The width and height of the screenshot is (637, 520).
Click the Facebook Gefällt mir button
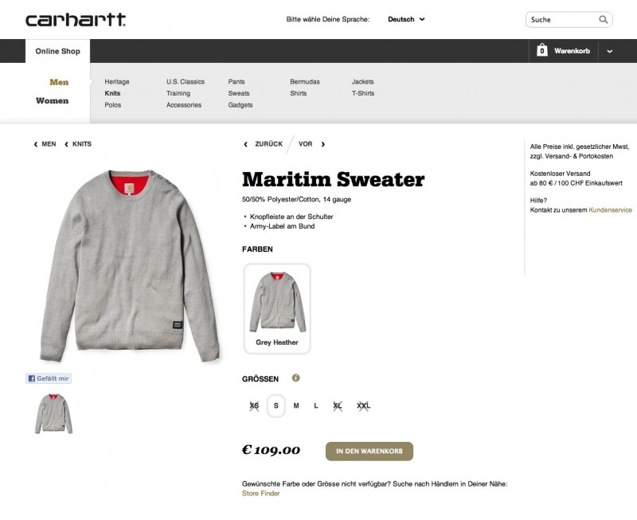pos(49,378)
